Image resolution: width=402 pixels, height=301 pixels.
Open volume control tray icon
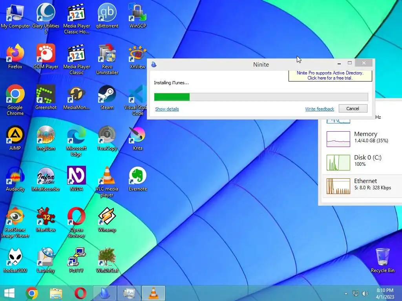[x=365, y=294]
